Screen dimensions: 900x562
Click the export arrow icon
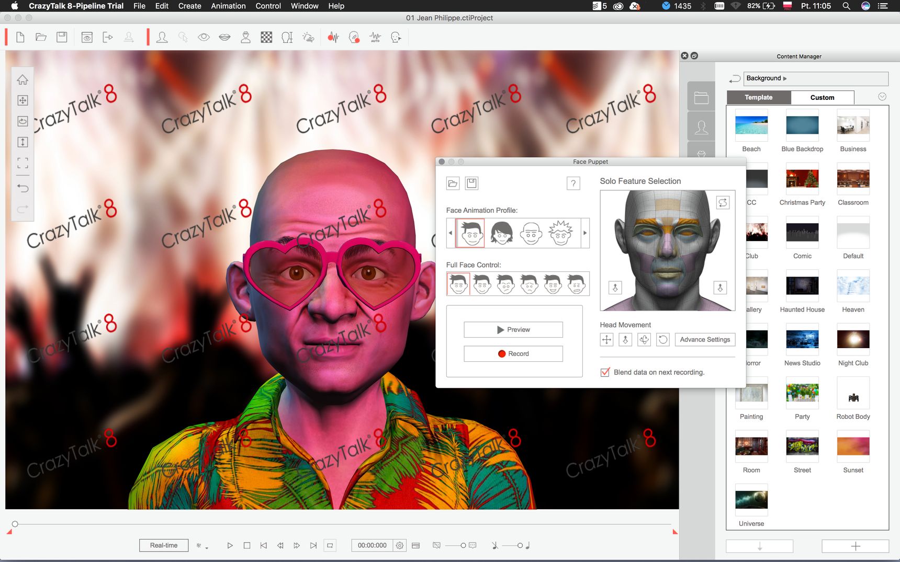108,37
